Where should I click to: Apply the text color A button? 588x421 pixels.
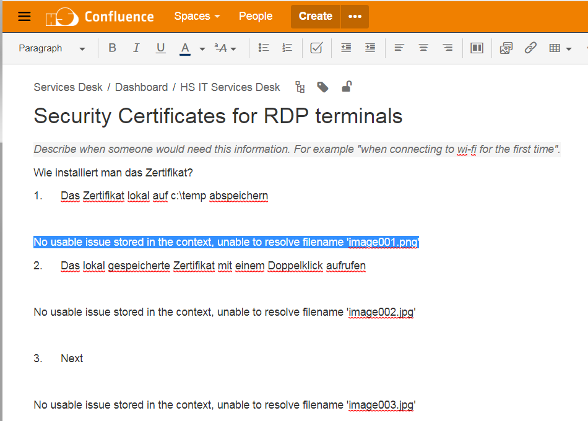point(185,48)
